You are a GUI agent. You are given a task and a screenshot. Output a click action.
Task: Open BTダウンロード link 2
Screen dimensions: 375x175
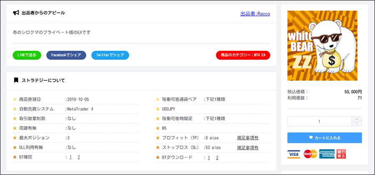(x=217, y=157)
